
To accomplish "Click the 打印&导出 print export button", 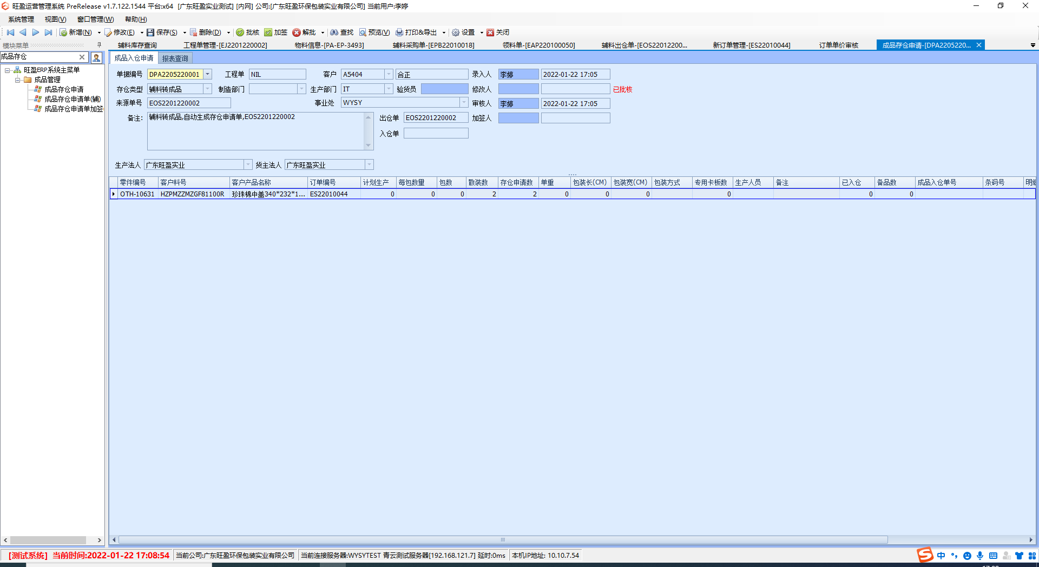I will click(416, 32).
